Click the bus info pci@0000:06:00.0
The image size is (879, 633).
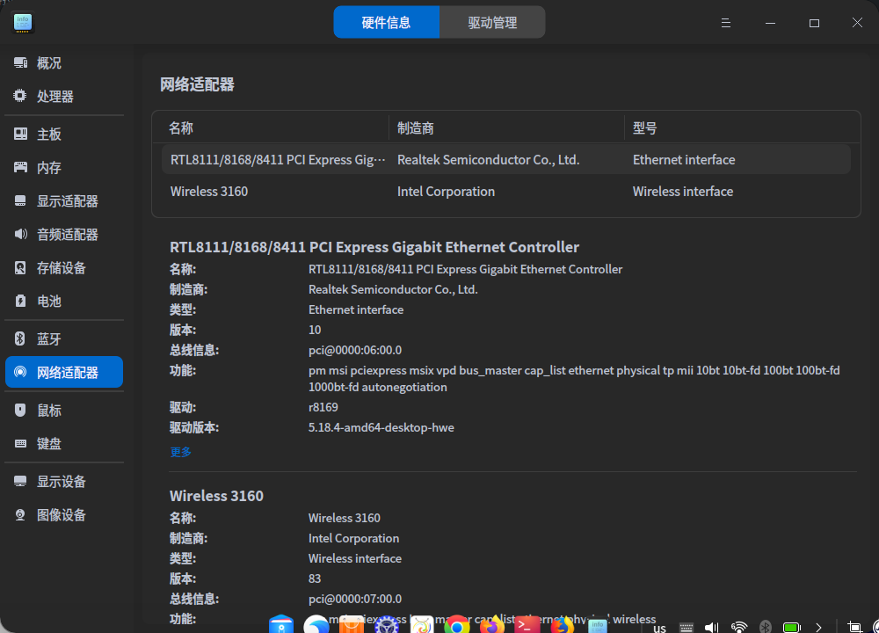tap(355, 350)
